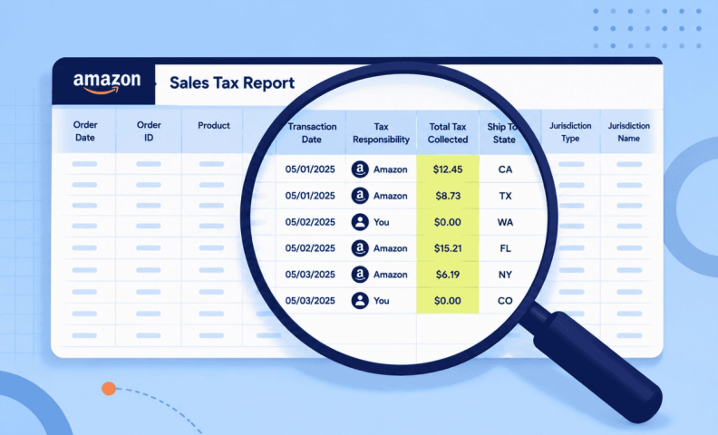Viewport: 718px width, 435px height.
Task: Select the $6.19 tax cell
Action: 448,275
